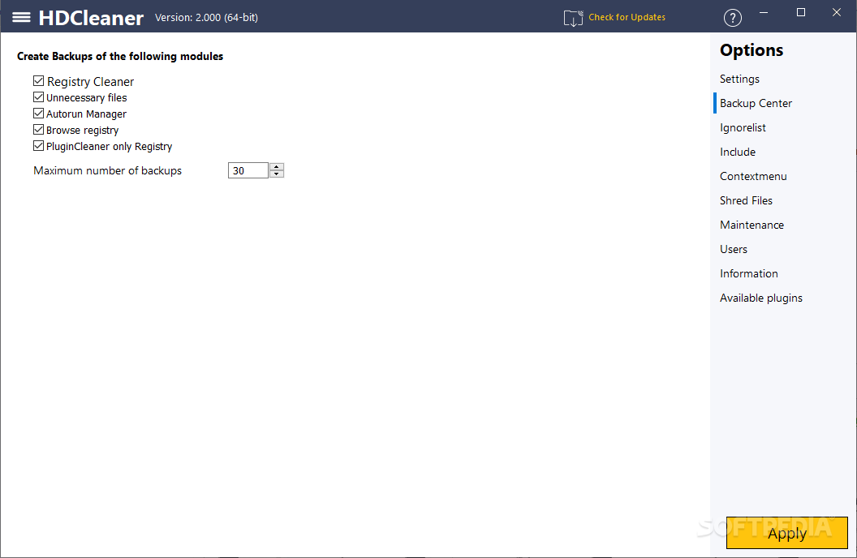The width and height of the screenshot is (857, 558).
Task: Click the HDCleaner title text
Action: (91, 18)
